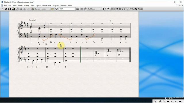Viewport: 184px width, 103px height.
Task: Open the Edit menu
Action: (10, 5)
